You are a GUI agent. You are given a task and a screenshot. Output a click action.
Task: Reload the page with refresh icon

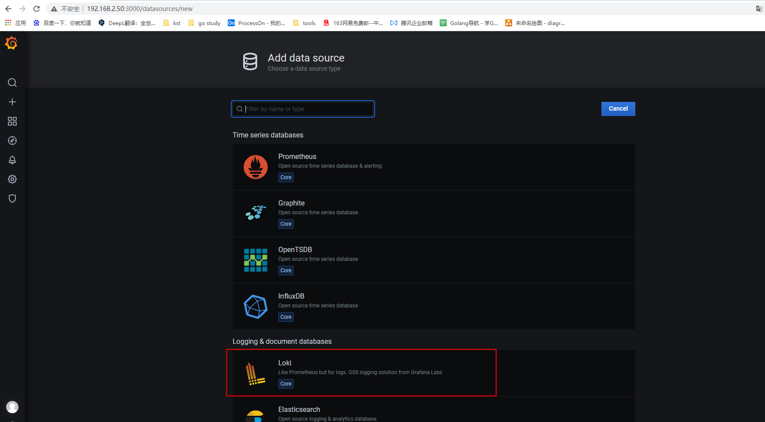36,9
